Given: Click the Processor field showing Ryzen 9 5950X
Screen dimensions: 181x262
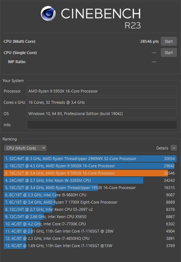Looking at the screenshot, I should [x=102, y=91].
